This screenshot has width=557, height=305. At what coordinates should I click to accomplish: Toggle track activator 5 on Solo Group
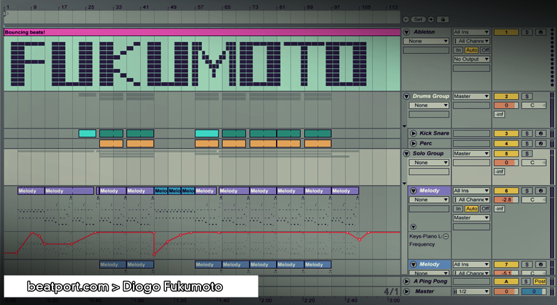point(506,153)
